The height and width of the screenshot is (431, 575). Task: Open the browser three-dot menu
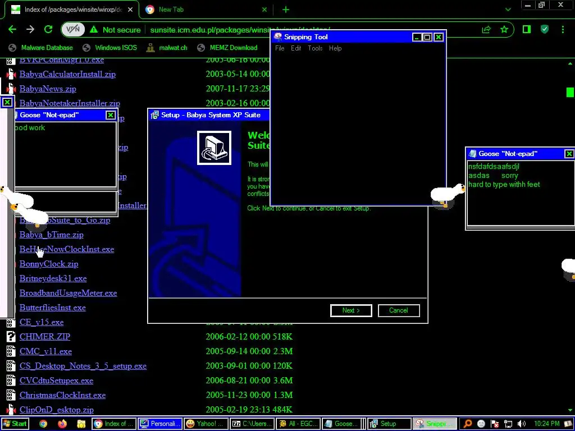point(563,30)
